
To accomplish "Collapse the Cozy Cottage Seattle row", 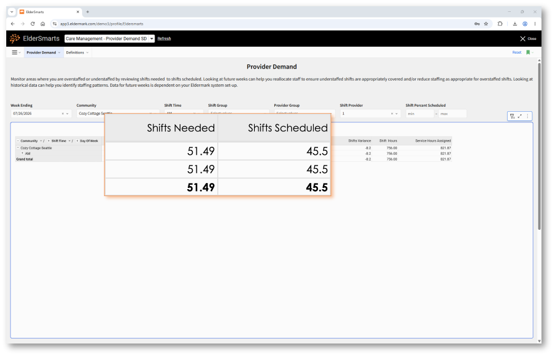I will click(18, 148).
